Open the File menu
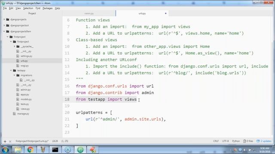This screenshot has height=154, width=275. [5, 8]
